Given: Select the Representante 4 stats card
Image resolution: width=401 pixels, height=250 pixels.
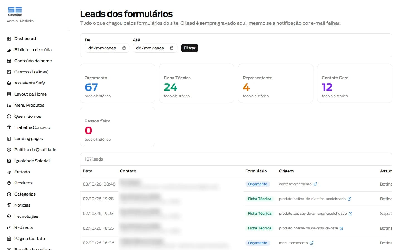Looking at the screenshot, I should point(276,83).
